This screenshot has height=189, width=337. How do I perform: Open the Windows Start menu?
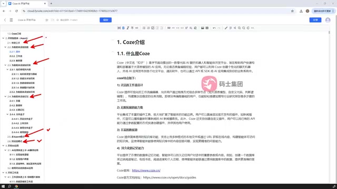tap(3, 186)
